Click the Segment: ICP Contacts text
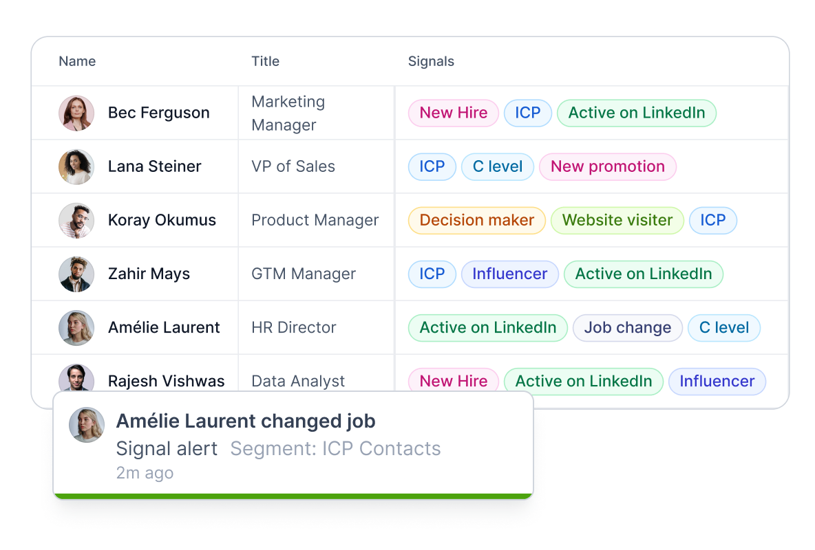This screenshot has width=815, height=550. pos(335,448)
